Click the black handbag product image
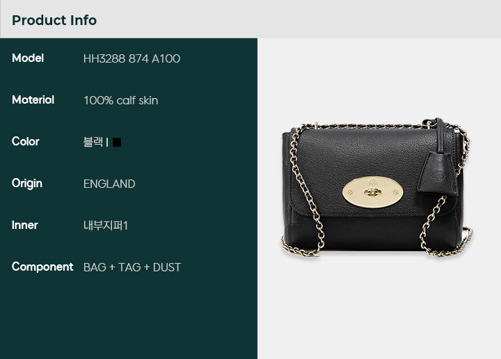Image resolution: width=501 pixels, height=359 pixels. [x=377, y=187]
